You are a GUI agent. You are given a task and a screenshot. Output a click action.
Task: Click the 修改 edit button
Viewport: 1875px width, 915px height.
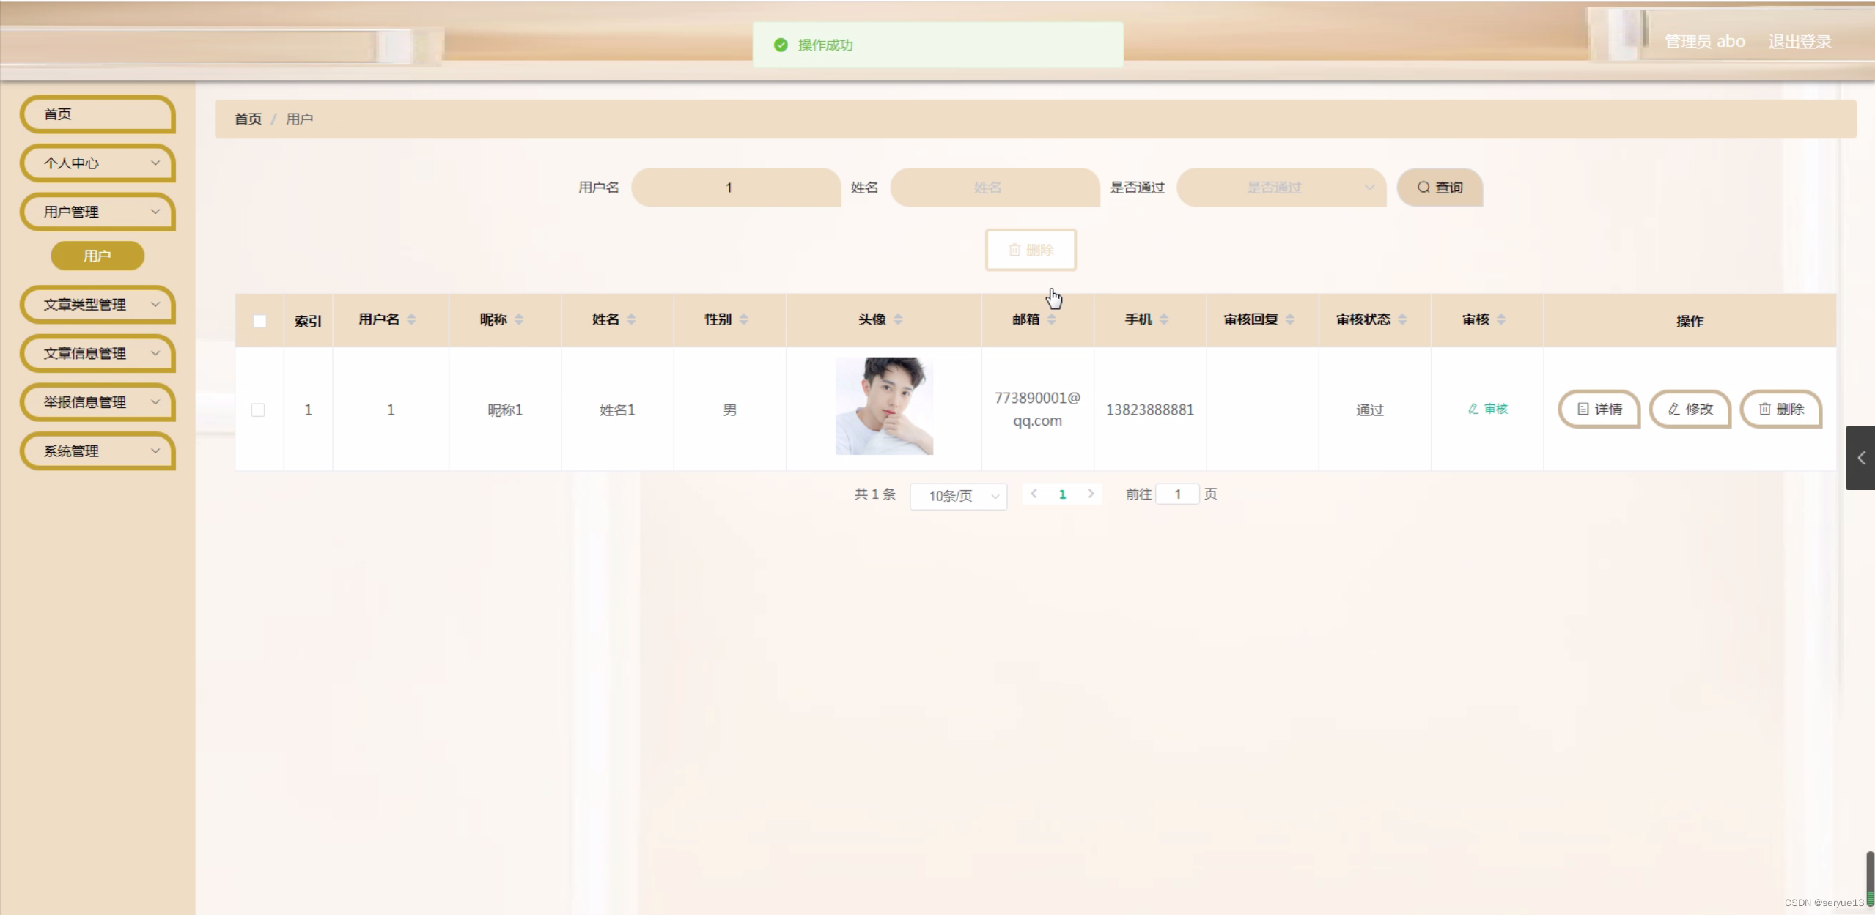pyautogui.click(x=1690, y=409)
